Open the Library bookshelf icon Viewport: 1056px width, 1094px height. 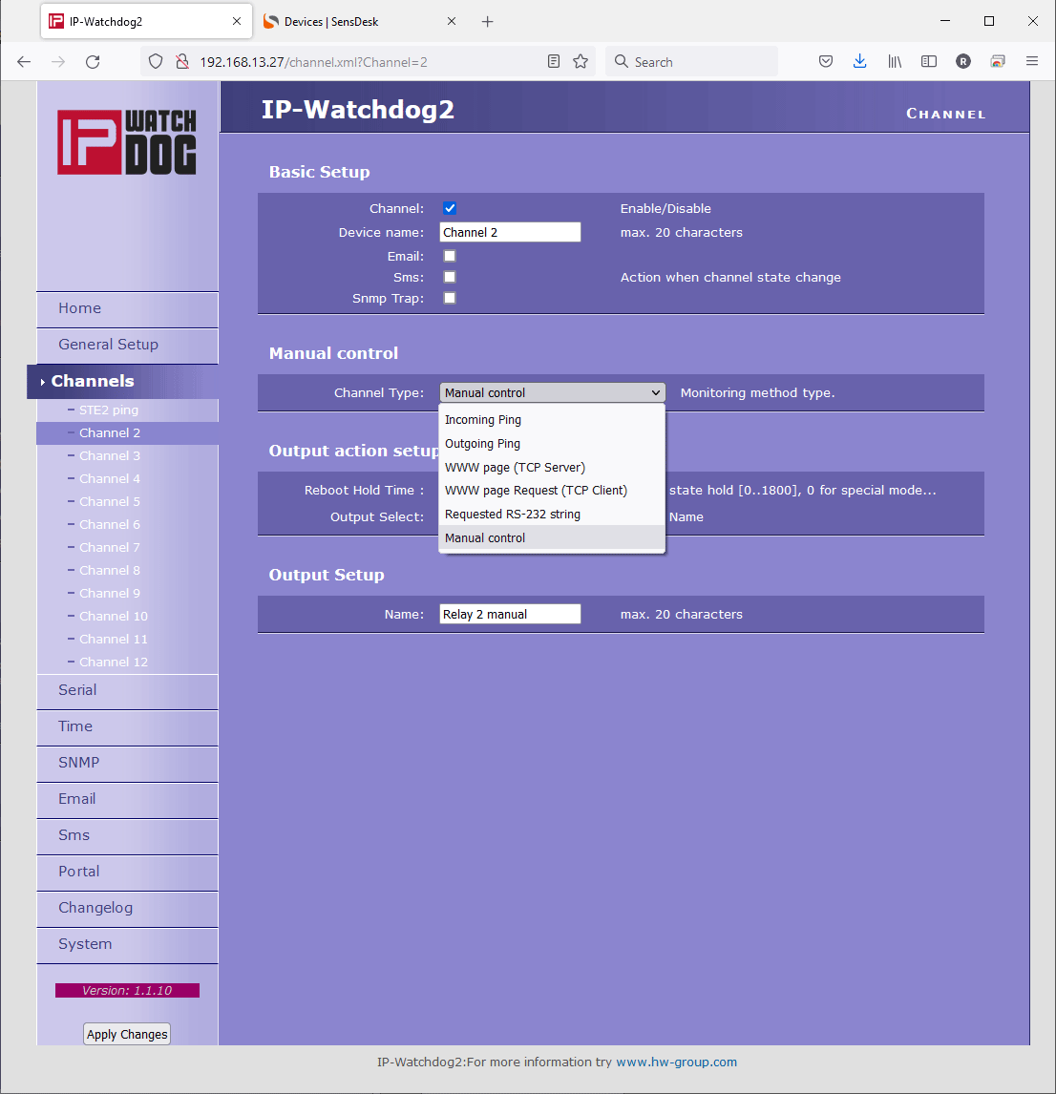[895, 61]
